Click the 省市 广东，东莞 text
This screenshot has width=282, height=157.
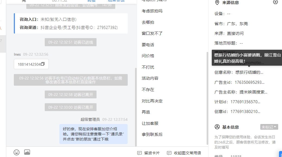pos(231,24)
